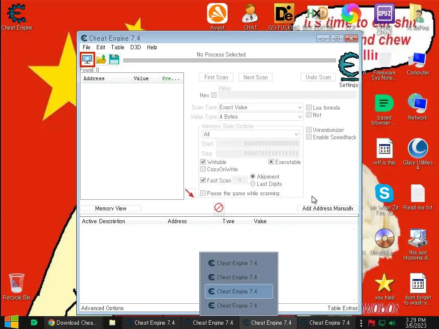Open Avast desktop icon

[x=217, y=17]
